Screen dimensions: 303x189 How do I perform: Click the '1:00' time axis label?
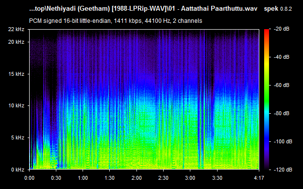[83, 178]
